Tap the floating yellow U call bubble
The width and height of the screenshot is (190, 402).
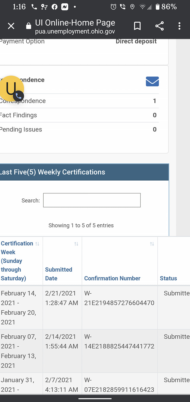click(x=11, y=88)
